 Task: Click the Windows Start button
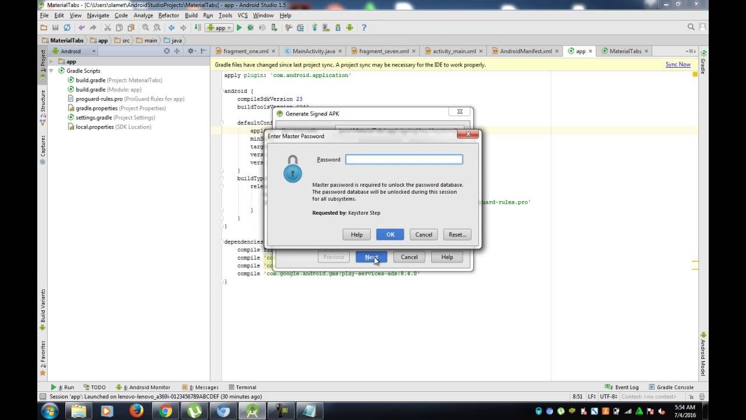click(50, 411)
